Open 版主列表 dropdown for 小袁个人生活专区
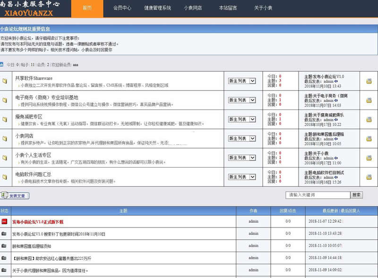The width and height of the screenshot is (378, 278). [242, 158]
